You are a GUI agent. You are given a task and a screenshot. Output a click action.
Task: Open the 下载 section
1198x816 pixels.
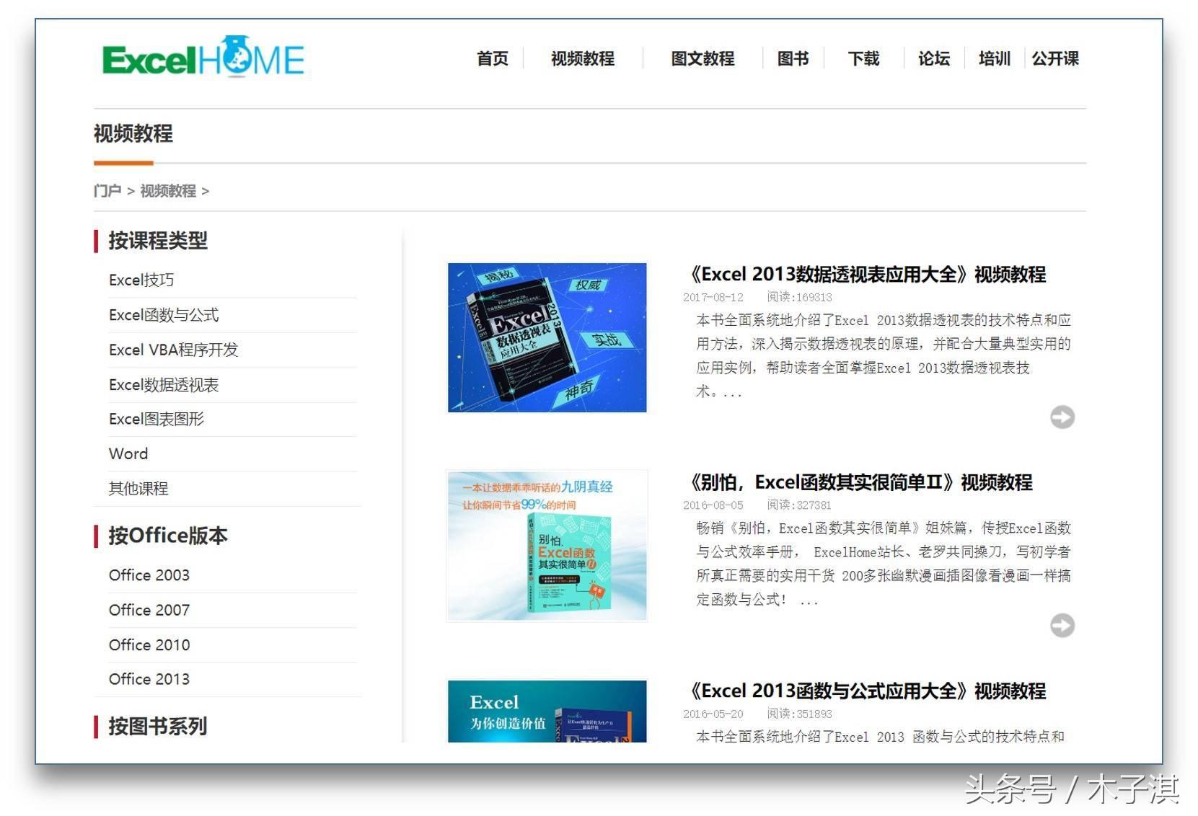(x=863, y=59)
